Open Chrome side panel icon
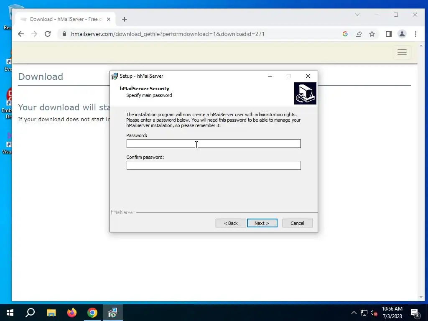The width and height of the screenshot is (428, 321). pyautogui.click(x=388, y=34)
